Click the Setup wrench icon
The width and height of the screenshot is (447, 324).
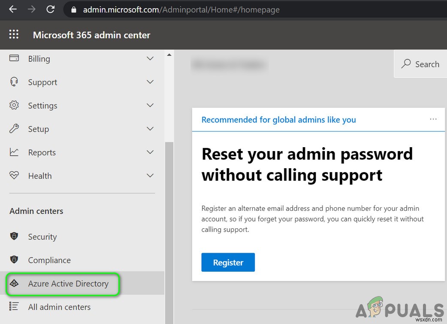[14, 129]
